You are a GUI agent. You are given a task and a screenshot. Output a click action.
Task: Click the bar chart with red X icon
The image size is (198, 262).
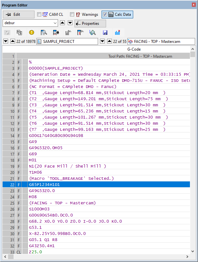[x=118, y=33]
